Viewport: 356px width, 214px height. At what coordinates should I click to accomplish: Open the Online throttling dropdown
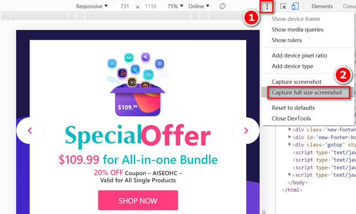click(198, 6)
